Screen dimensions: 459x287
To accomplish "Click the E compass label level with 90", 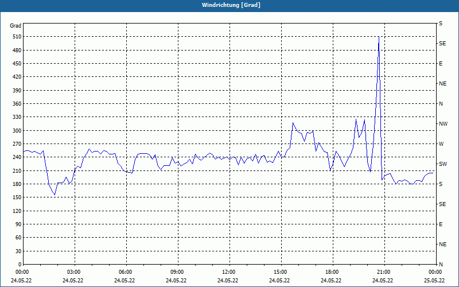I will tap(441, 224).
